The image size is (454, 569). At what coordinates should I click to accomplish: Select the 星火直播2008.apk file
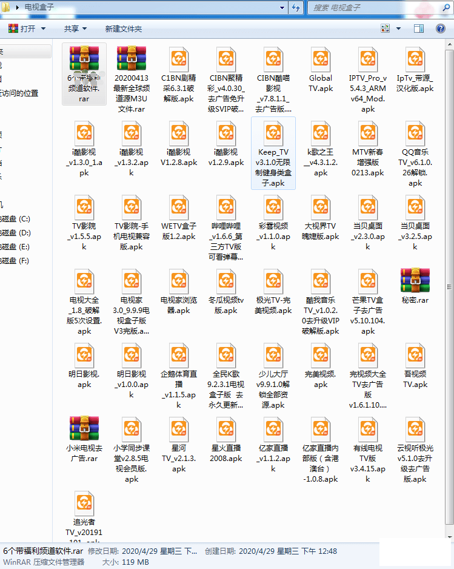coord(226,439)
